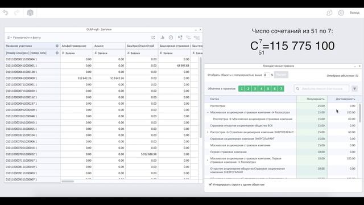Click the last icon in OLAP toolbar

click(197, 38)
